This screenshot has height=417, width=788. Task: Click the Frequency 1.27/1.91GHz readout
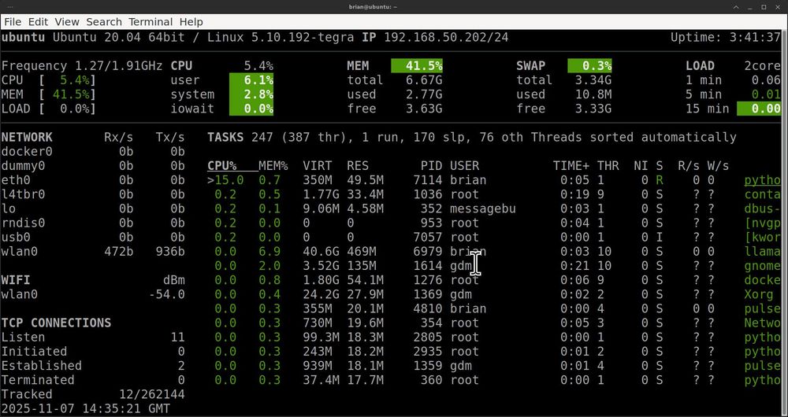pyautogui.click(x=82, y=66)
